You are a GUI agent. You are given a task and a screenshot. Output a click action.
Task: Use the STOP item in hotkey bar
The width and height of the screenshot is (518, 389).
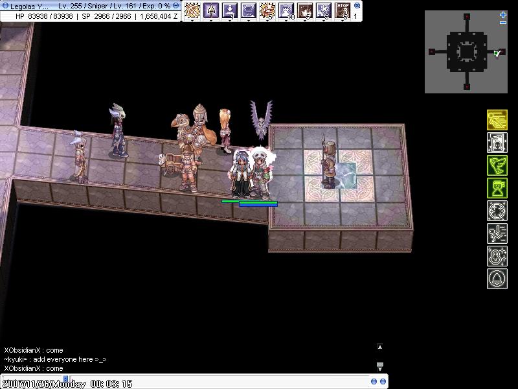(x=343, y=10)
